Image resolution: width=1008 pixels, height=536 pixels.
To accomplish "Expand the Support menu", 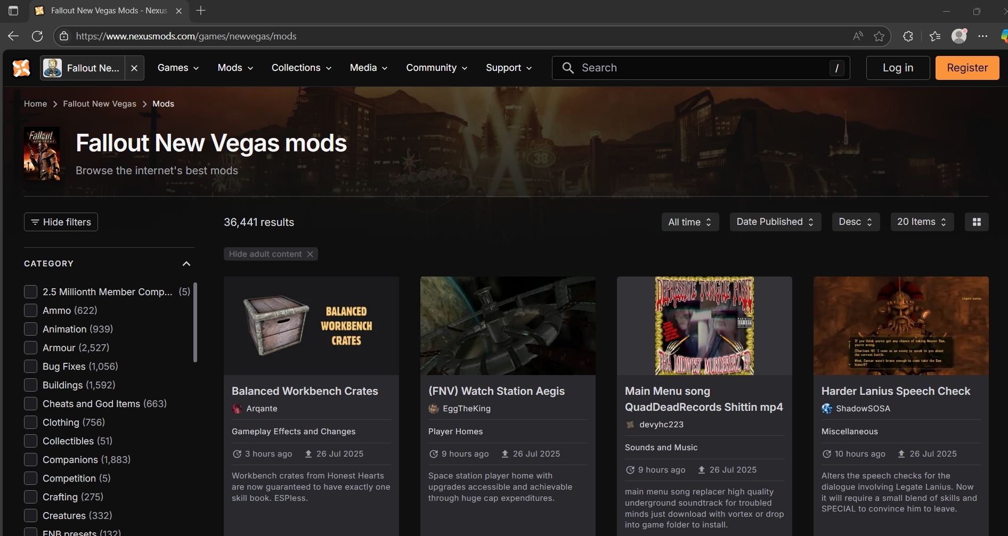I will 509,68.
